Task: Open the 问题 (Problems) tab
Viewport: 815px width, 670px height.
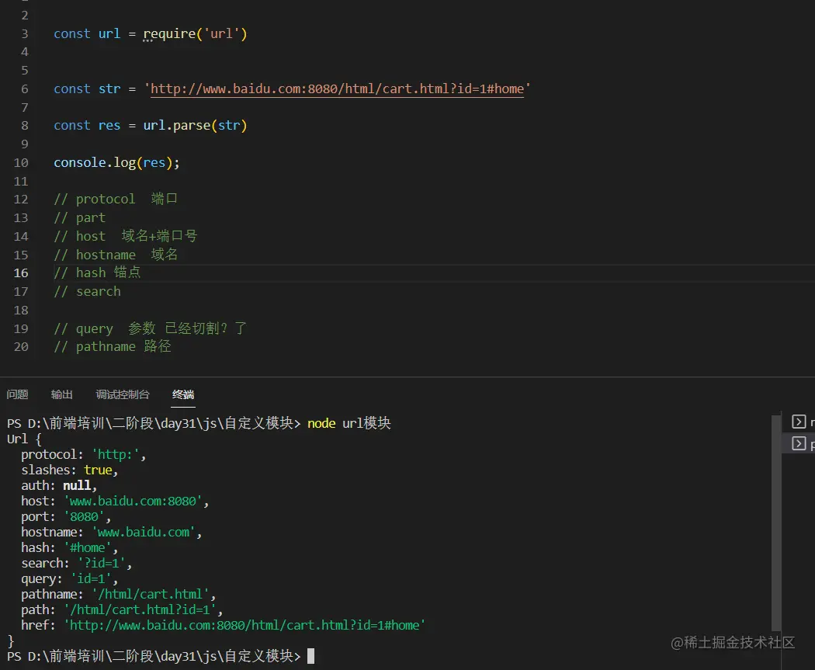Action: pos(17,394)
